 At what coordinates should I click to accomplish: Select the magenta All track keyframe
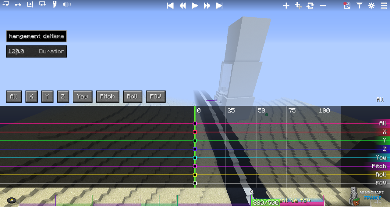195,124
